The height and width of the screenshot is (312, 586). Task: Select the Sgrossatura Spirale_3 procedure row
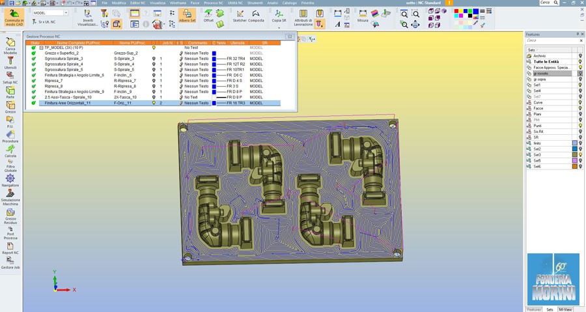(x=160, y=59)
